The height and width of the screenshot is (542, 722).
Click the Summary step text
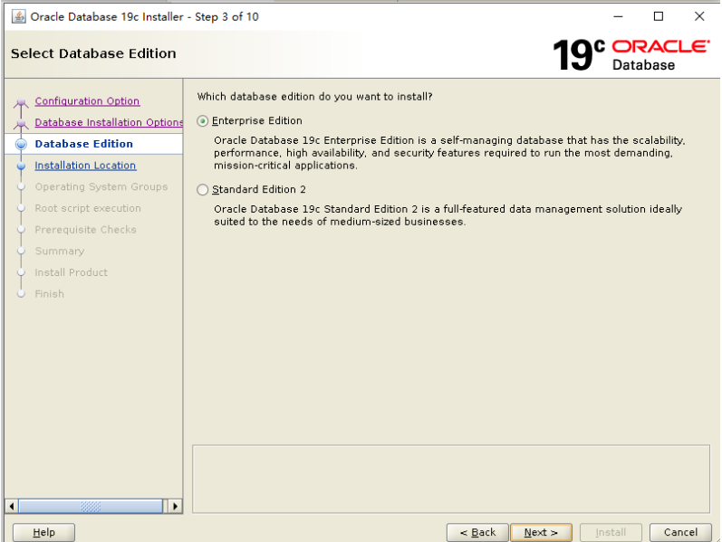(x=60, y=251)
